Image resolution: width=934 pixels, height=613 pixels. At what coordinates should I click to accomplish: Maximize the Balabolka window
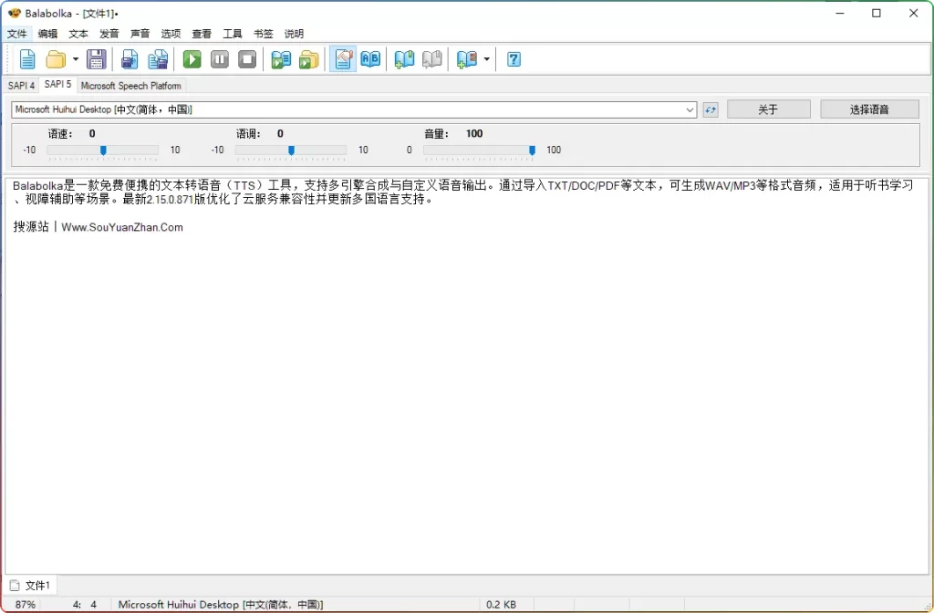(x=877, y=13)
